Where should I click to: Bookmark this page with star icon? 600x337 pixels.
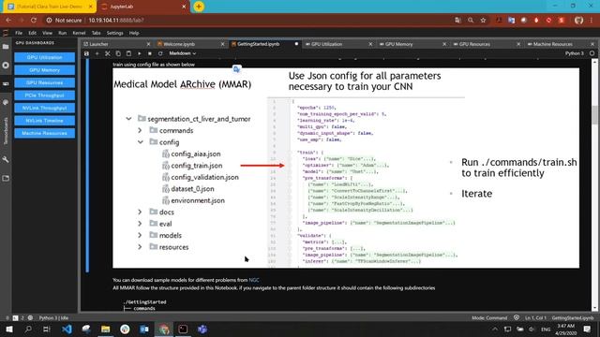[483, 21]
